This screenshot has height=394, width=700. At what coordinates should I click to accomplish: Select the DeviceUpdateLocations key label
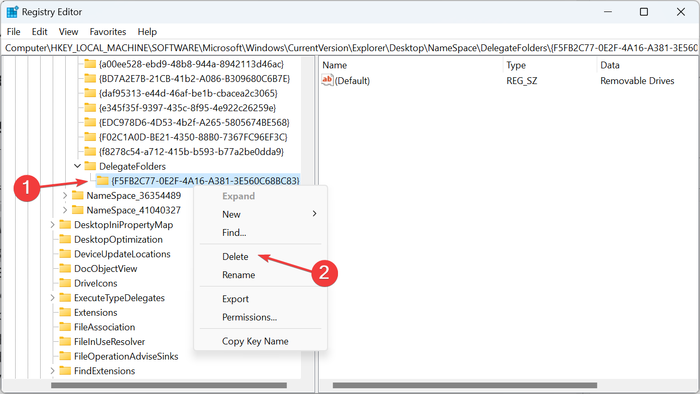[123, 254]
